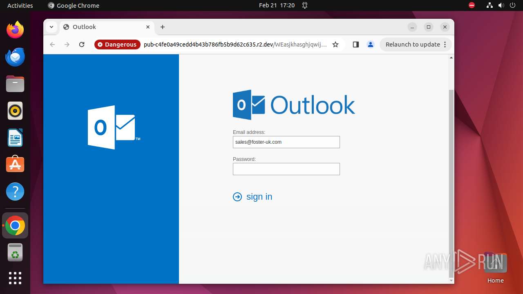Image resolution: width=523 pixels, height=294 pixels.
Task: Open the clock and calendar at Feb 21 17:20
Action: [277, 5]
